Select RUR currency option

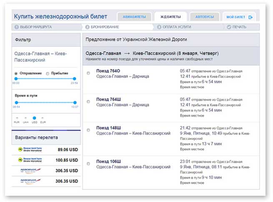[x=16, y=118]
